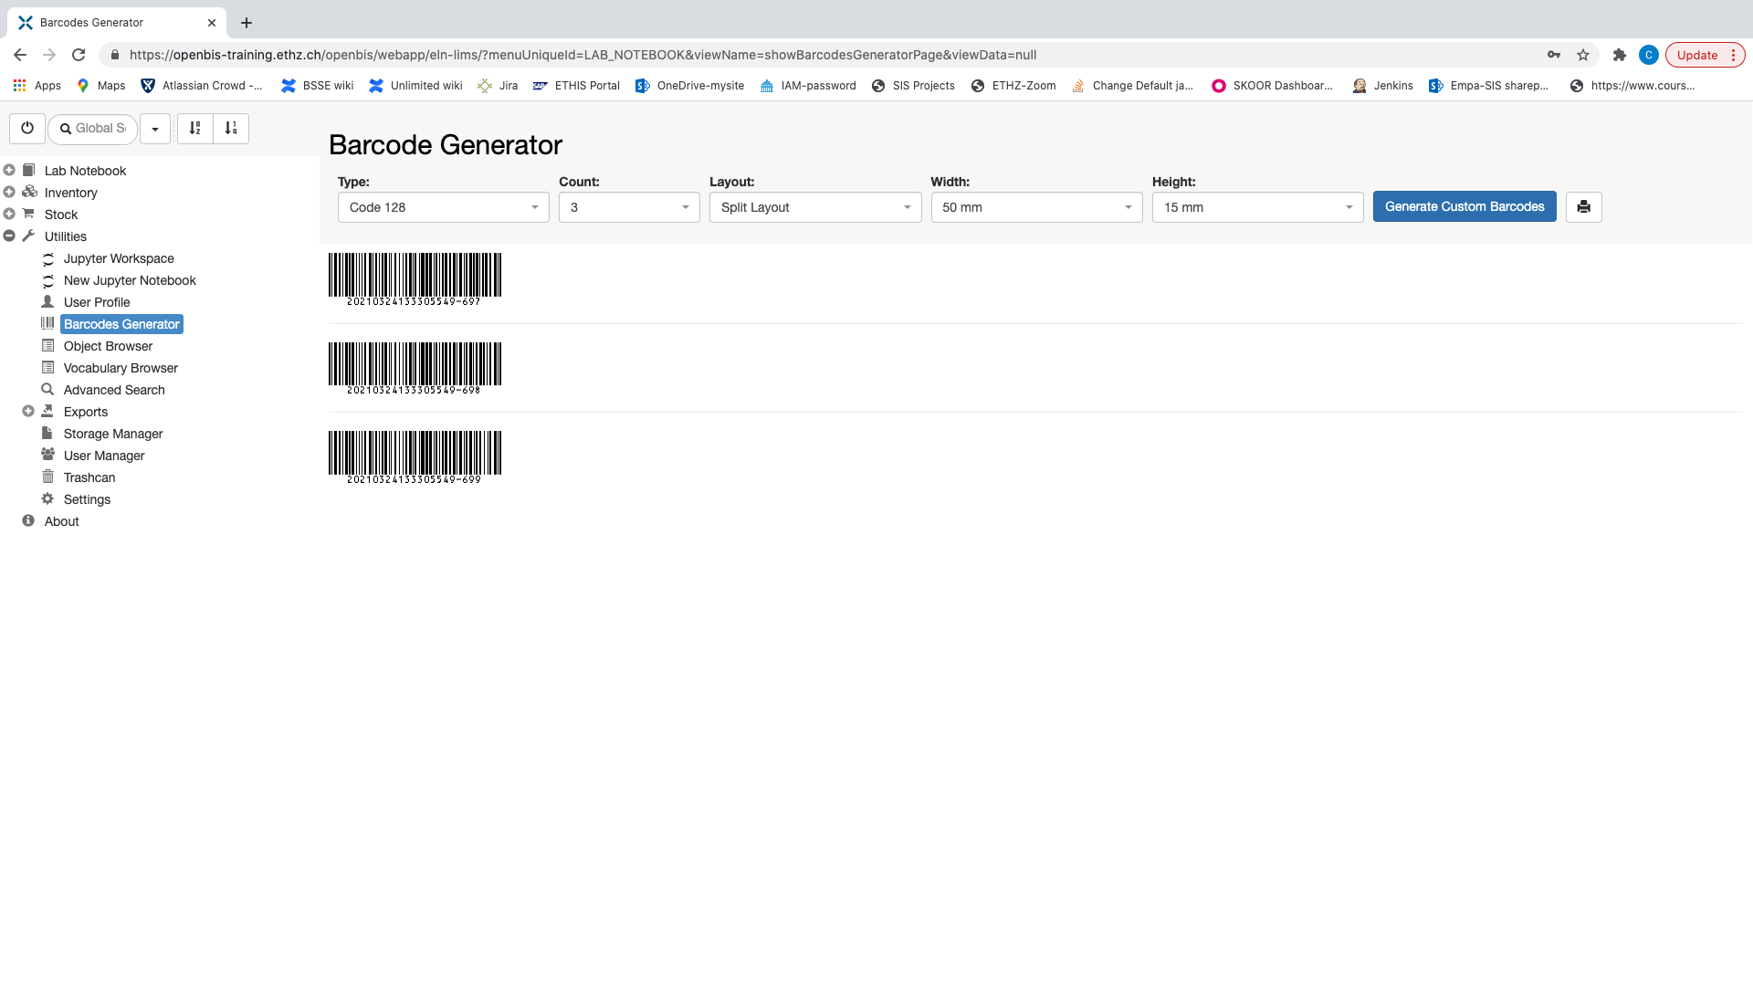This screenshot has height=986, width=1753.
Task: Click Generate Custom Barcodes button
Action: [x=1464, y=207]
